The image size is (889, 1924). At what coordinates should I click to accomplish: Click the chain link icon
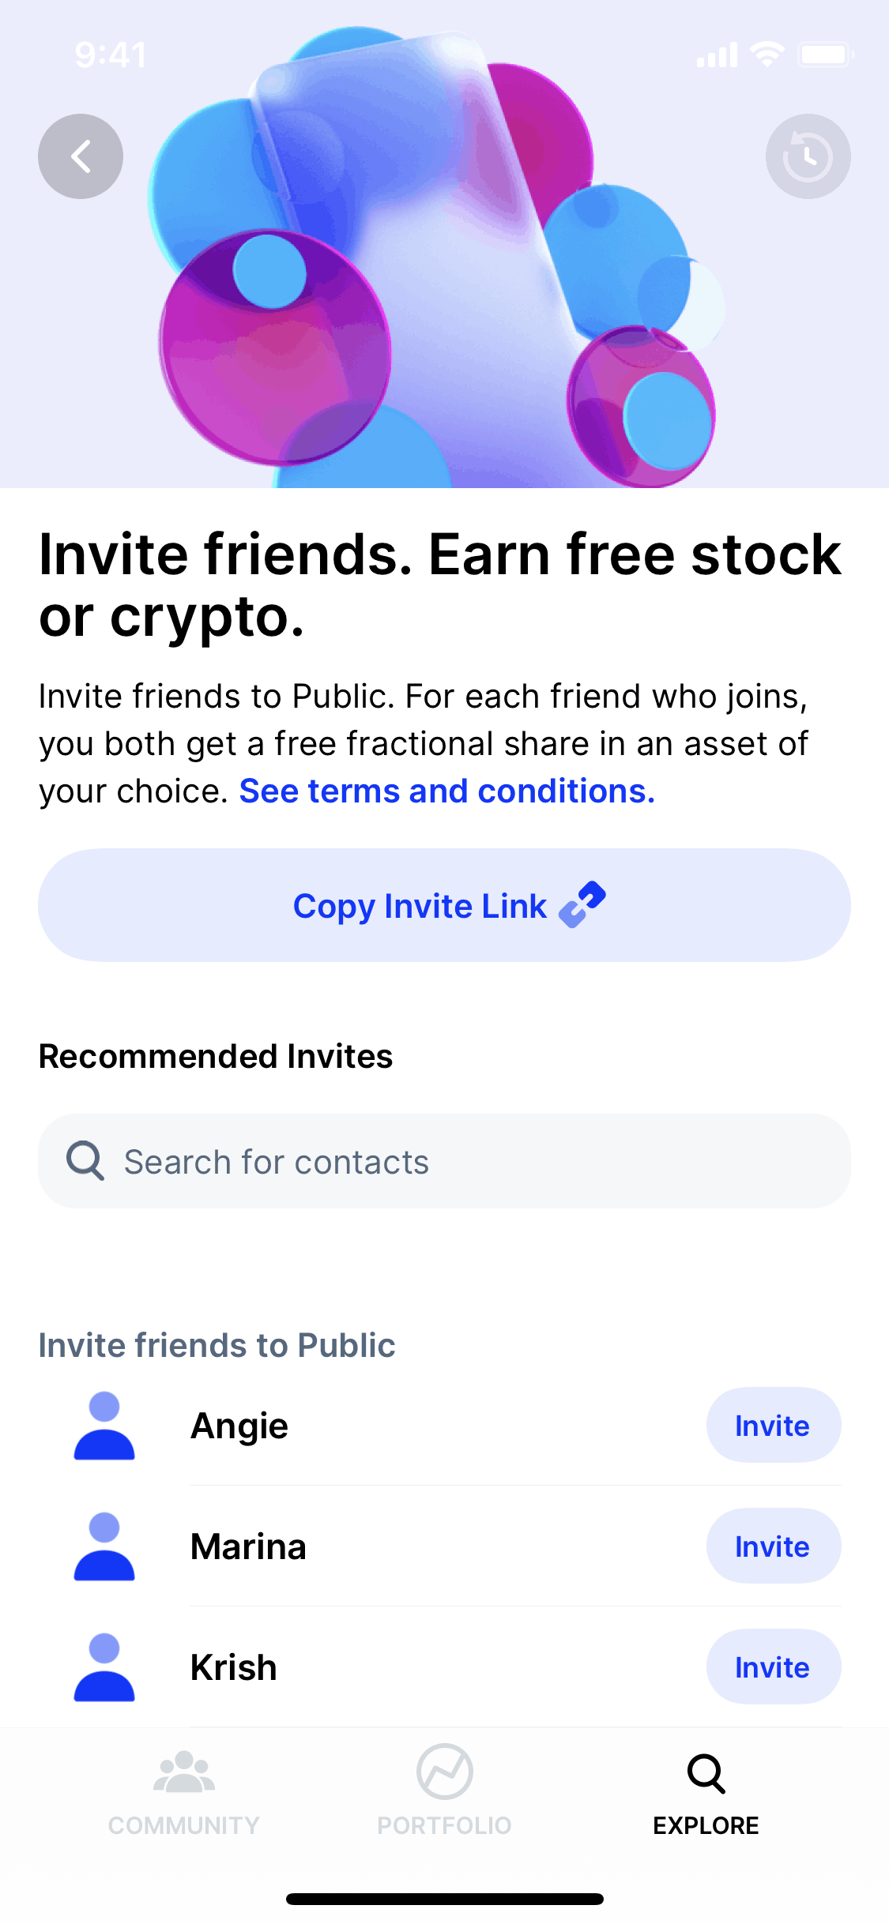pyautogui.click(x=582, y=905)
